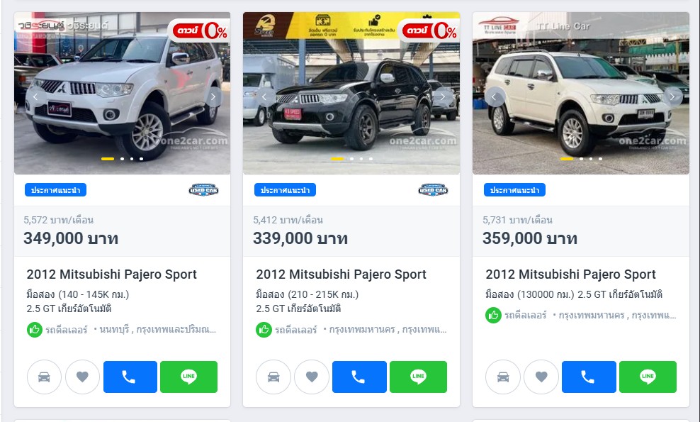Open the 2012 Mitsubishi Pajero Sport listing with 130000 km
Screen dimensions: 700x422
(x=570, y=274)
